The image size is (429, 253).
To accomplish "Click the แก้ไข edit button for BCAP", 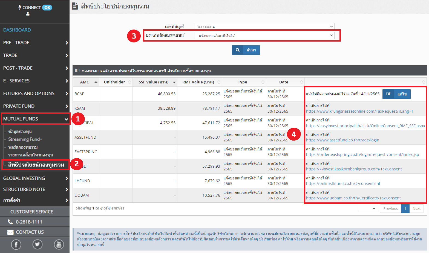I will coord(396,94).
